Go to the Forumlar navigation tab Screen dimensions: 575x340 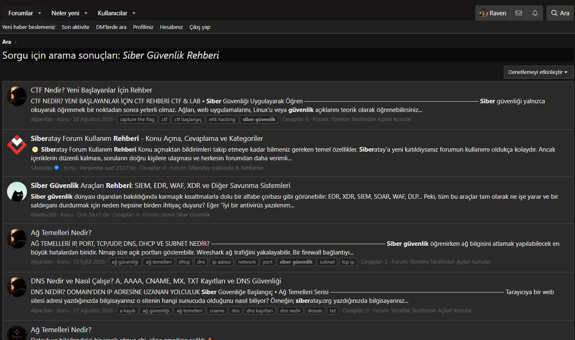coord(21,13)
